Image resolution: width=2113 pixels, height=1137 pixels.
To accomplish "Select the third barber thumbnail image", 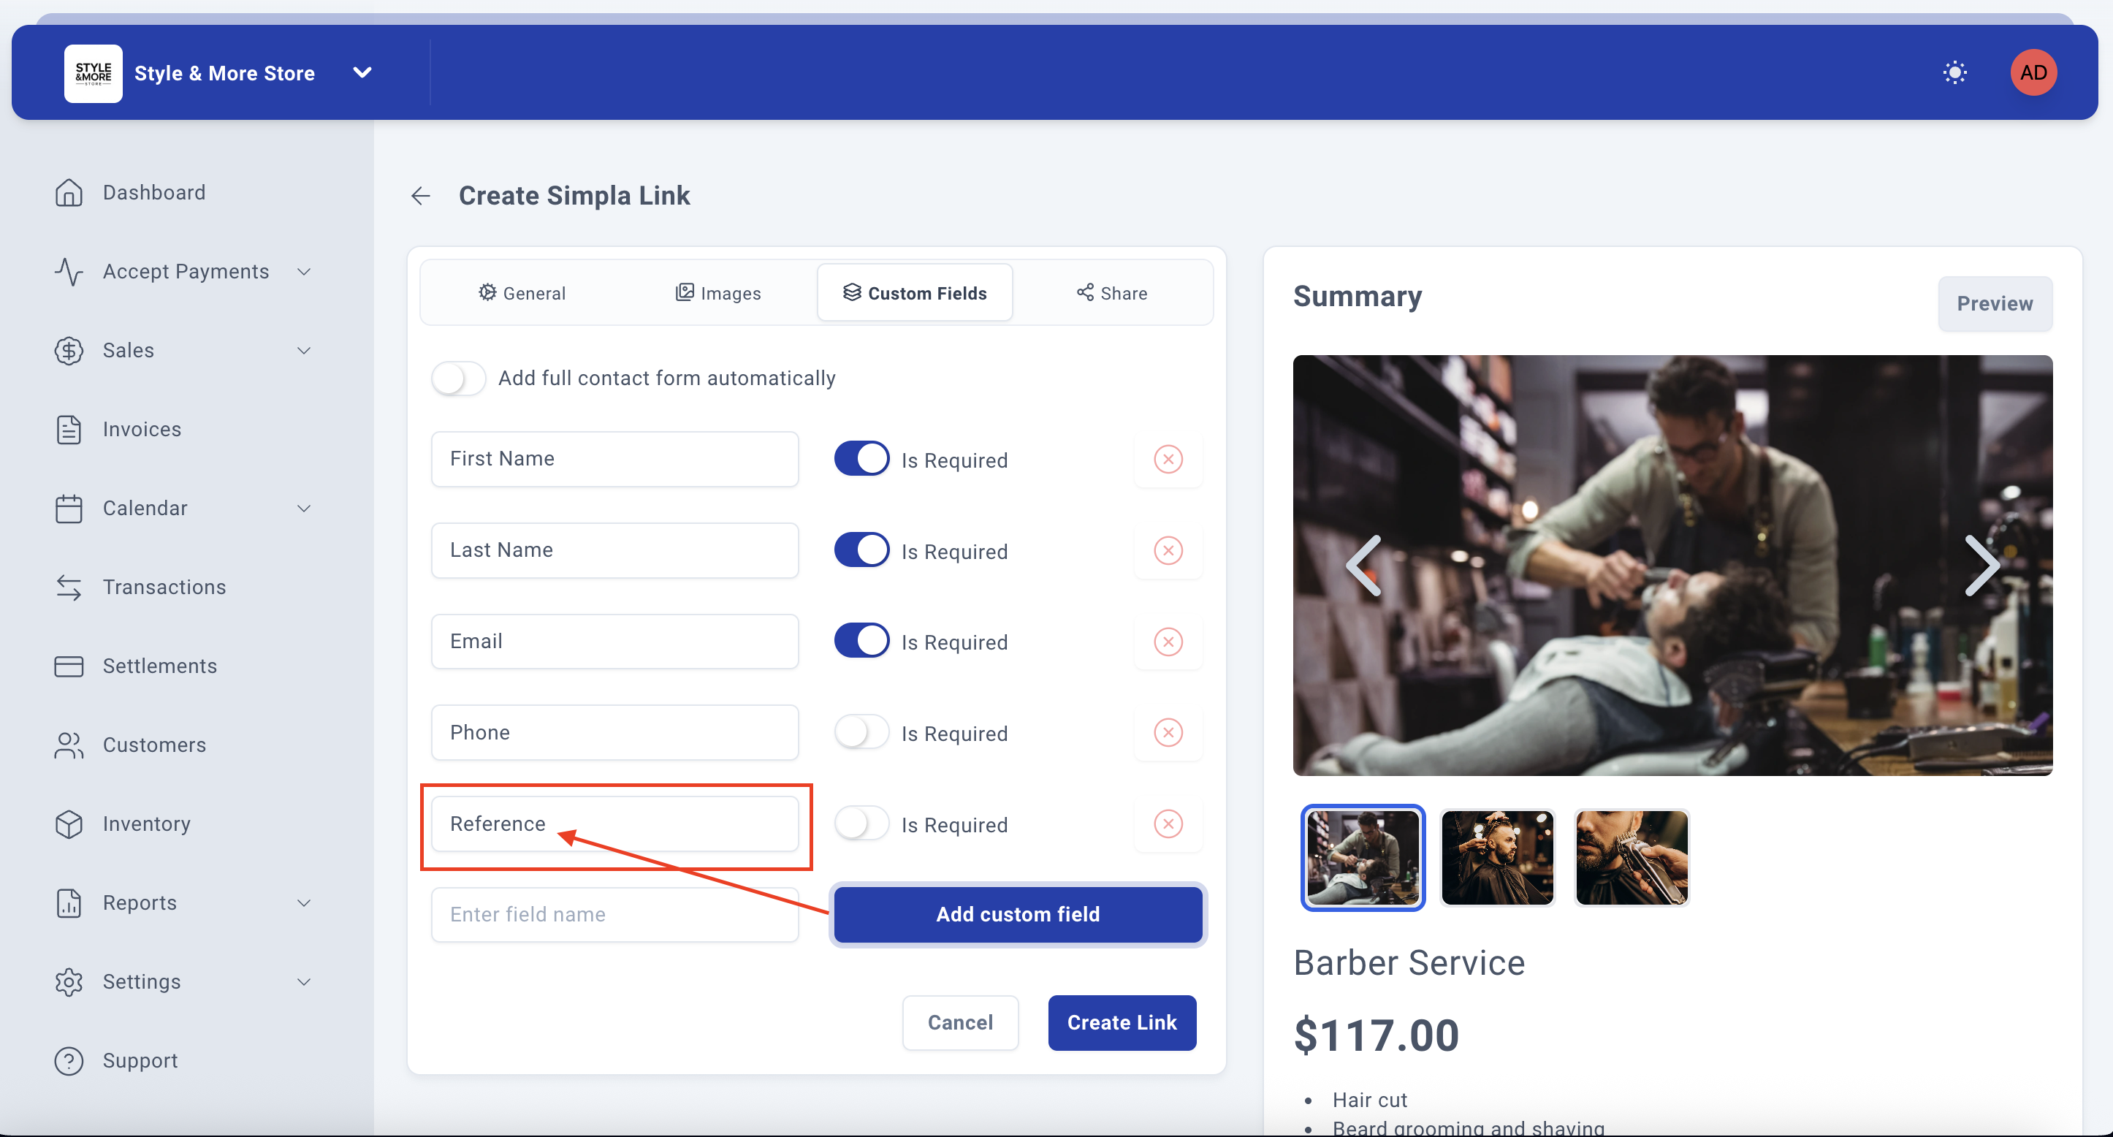I will (1632, 857).
